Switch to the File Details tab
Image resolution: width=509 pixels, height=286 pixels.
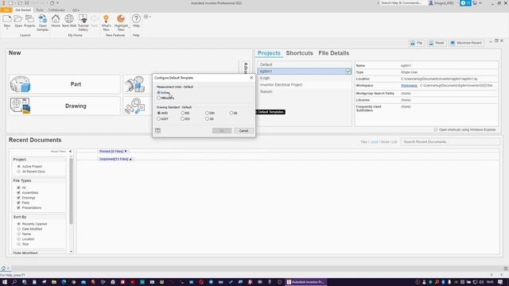click(334, 53)
